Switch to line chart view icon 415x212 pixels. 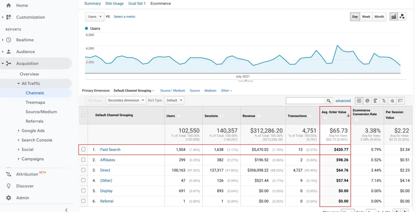point(394,17)
